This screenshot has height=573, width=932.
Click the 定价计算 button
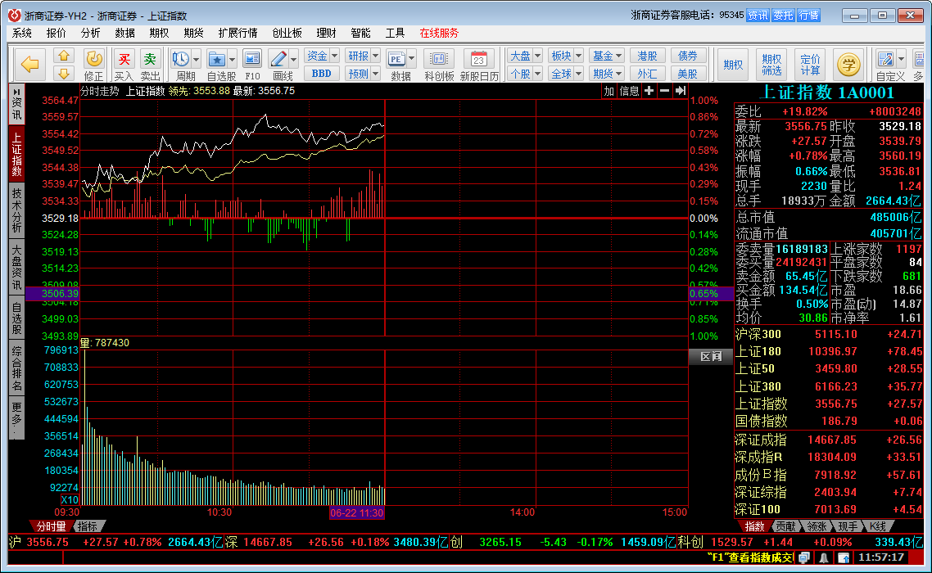pos(810,65)
